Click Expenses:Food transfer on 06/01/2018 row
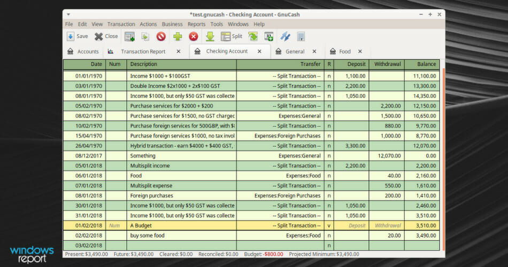508x267 pixels. [x=303, y=176]
